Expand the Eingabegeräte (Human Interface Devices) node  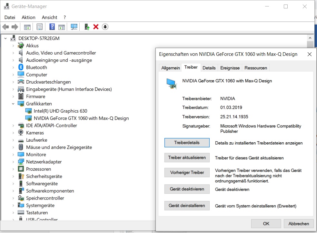pos(13,89)
